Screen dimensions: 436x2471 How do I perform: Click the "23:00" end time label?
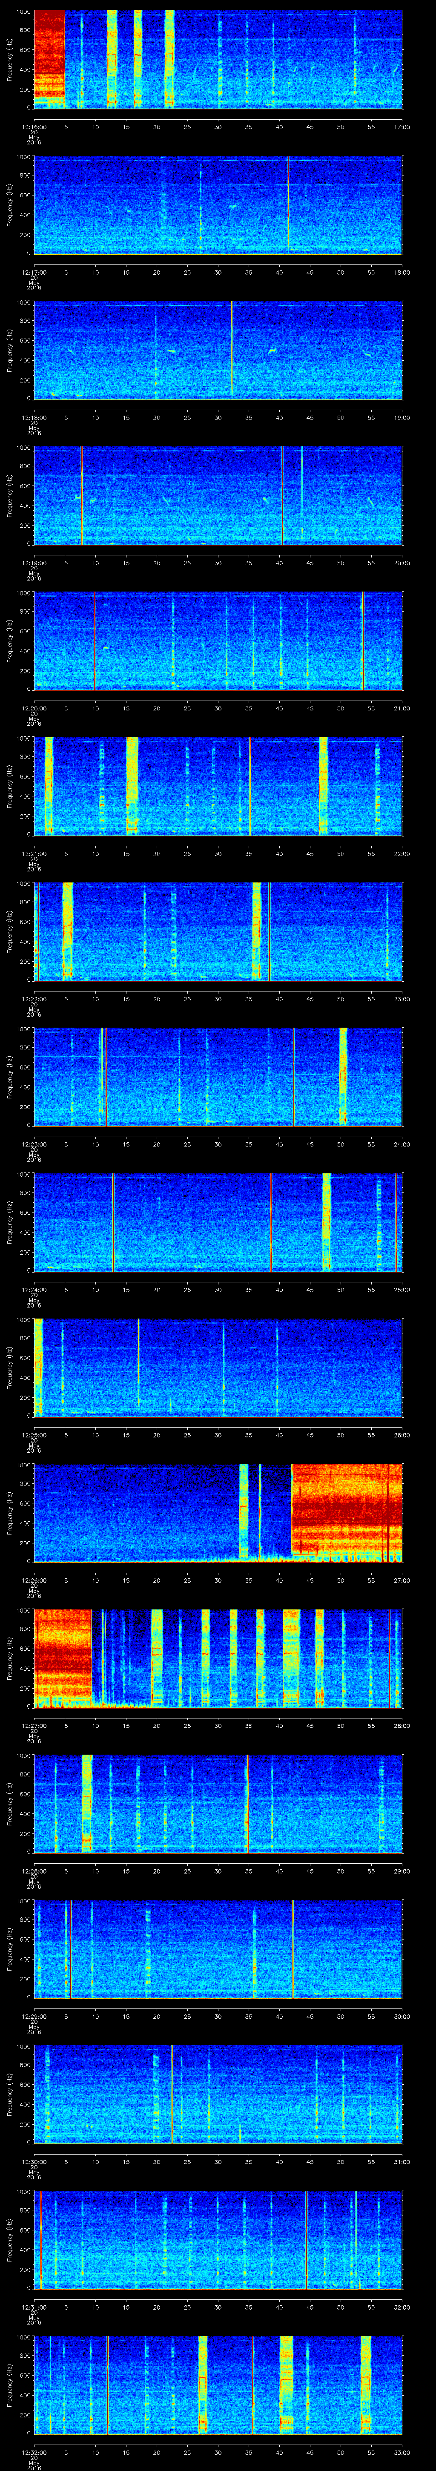pyautogui.click(x=402, y=999)
